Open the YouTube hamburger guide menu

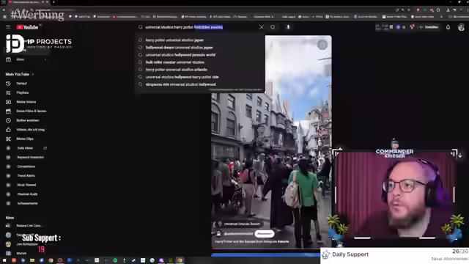pyautogui.click(x=8, y=27)
